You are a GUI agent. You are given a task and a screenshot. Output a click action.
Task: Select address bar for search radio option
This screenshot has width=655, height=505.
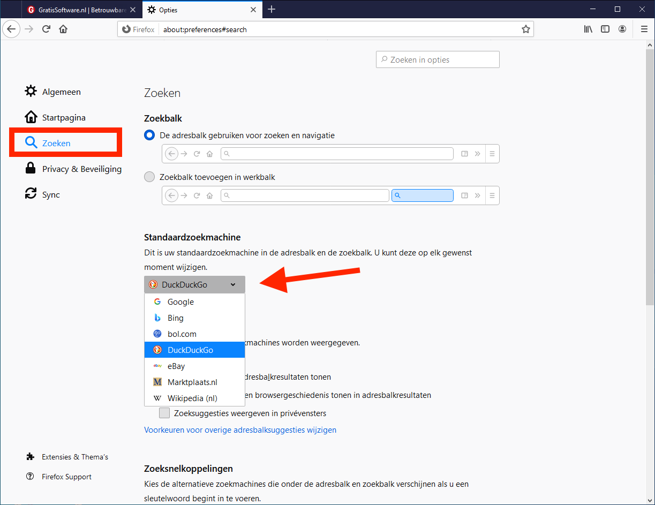[149, 135]
